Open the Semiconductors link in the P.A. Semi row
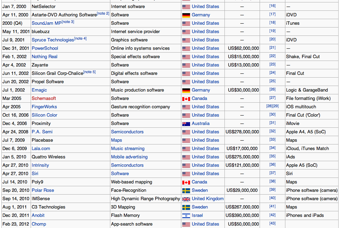Image resolution: width=340 pixels, height=228 pixels. pyautogui.click(x=127, y=132)
